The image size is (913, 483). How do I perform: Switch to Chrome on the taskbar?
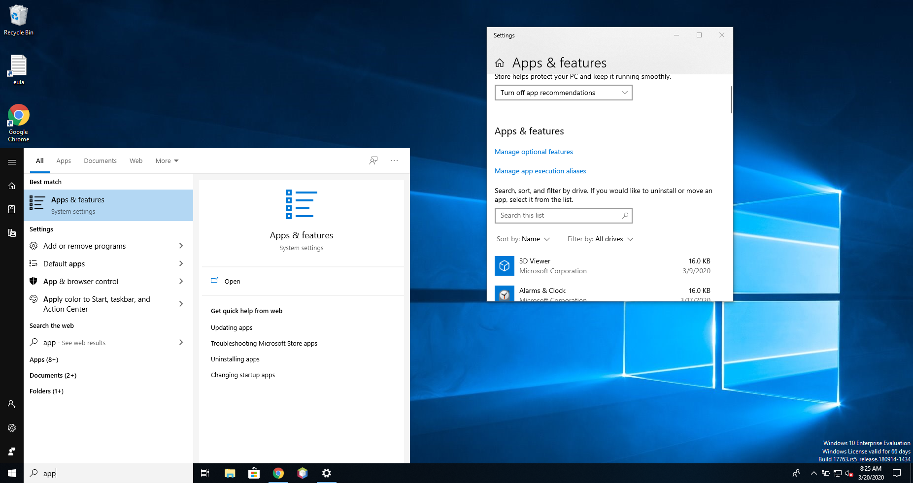pyautogui.click(x=278, y=473)
